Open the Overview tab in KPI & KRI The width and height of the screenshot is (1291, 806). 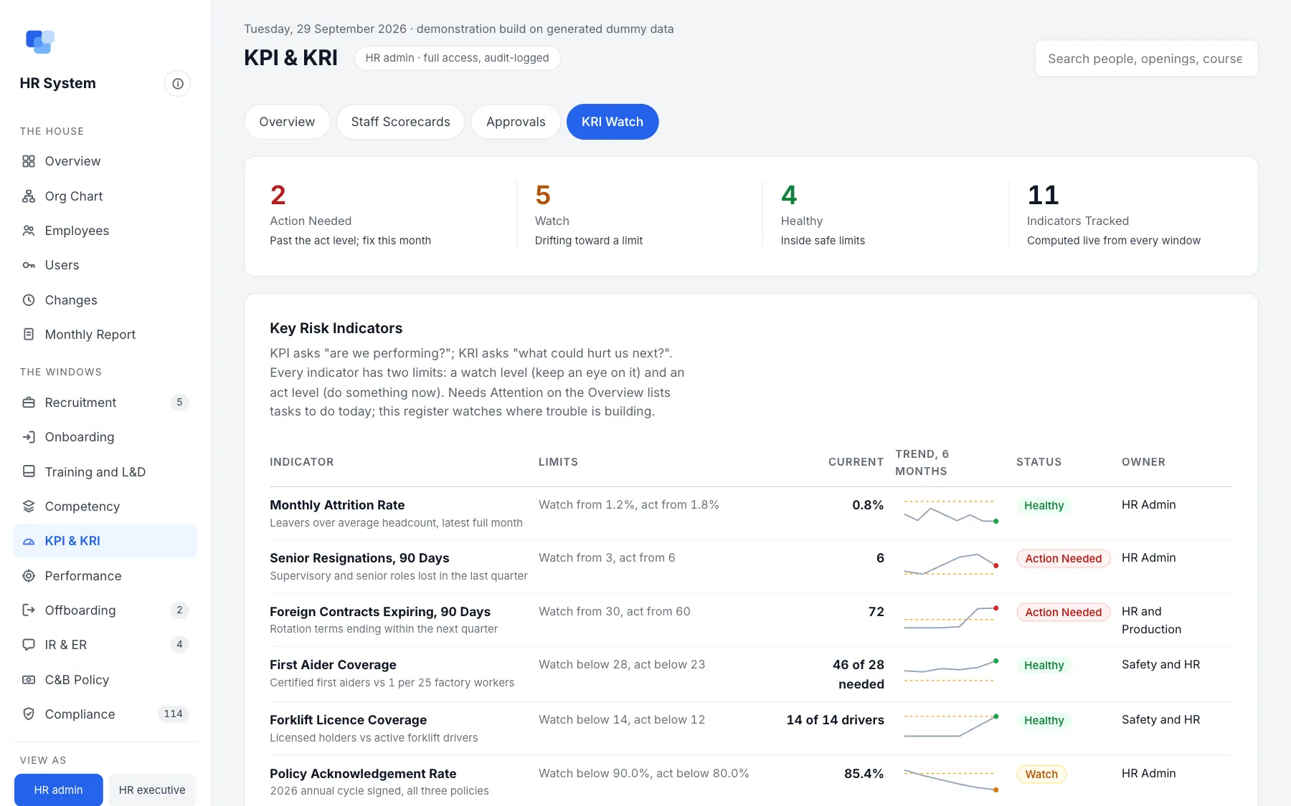pyautogui.click(x=287, y=122)
